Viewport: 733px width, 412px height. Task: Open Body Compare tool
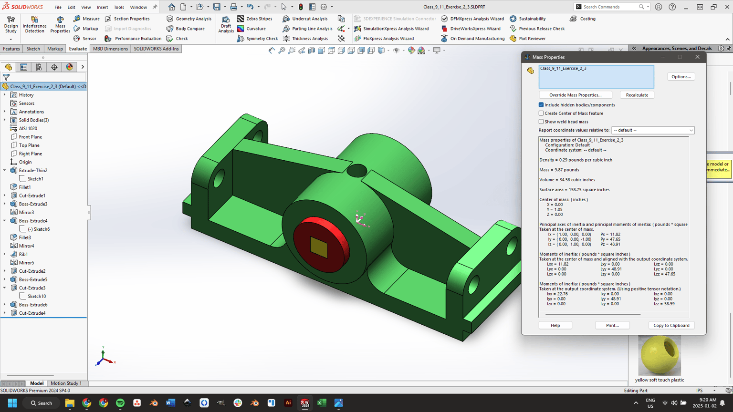185,29
